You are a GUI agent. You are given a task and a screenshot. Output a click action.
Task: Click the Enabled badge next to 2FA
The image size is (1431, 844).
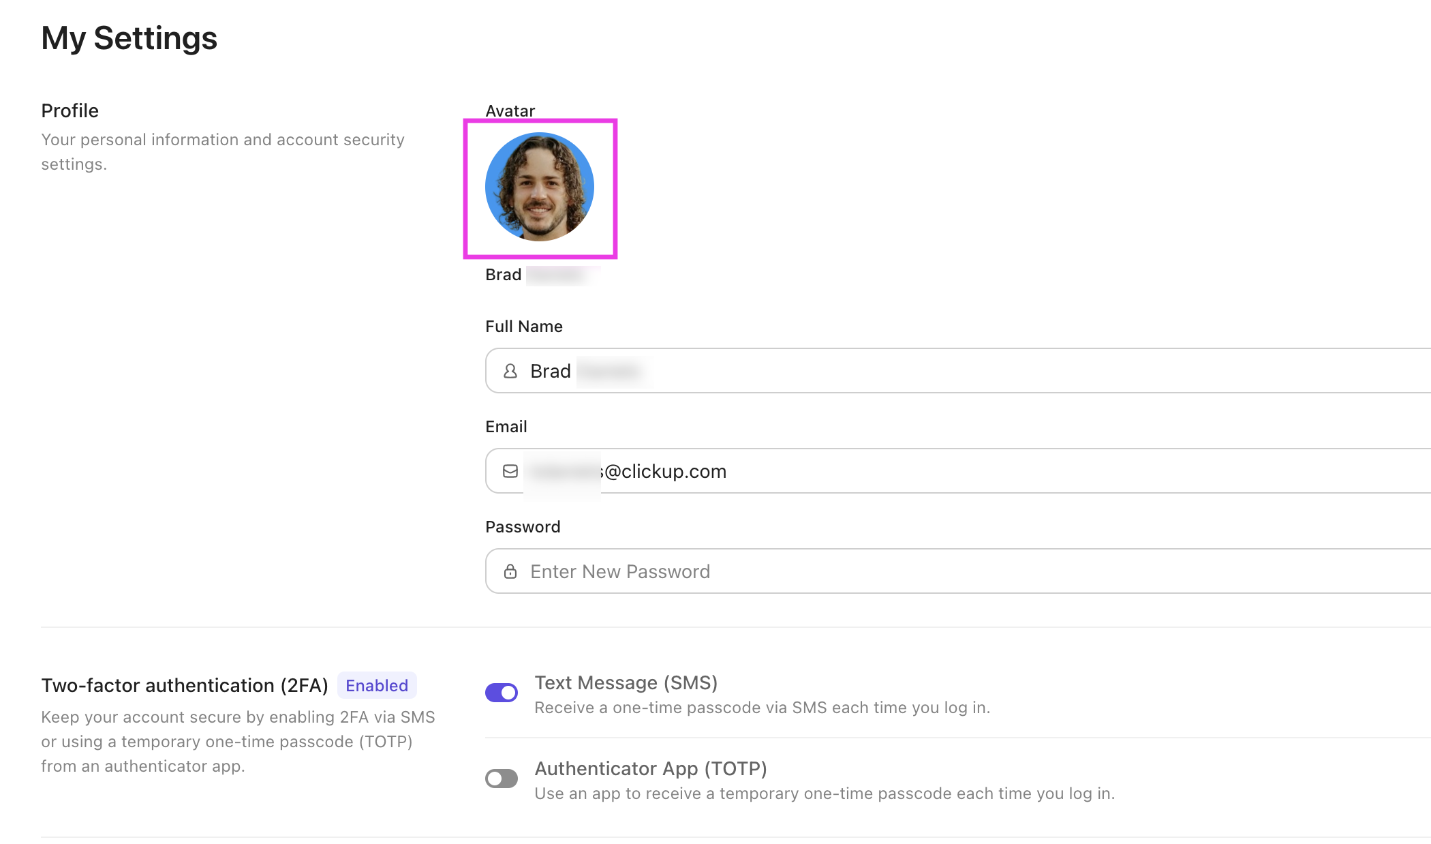point(377,685)
